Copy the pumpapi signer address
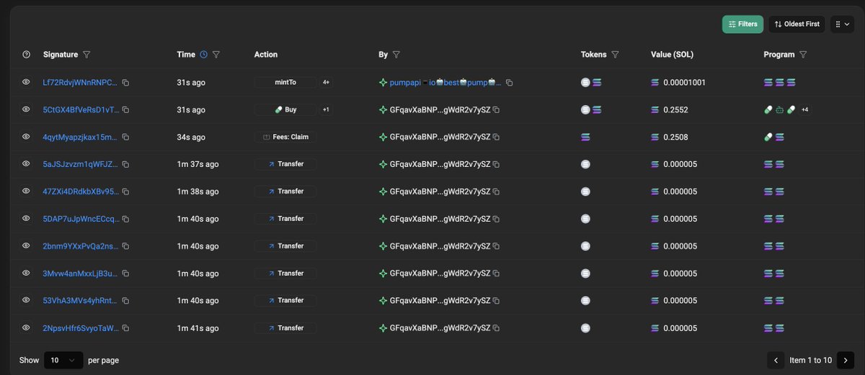865x375 pixels. click(509, 83)
